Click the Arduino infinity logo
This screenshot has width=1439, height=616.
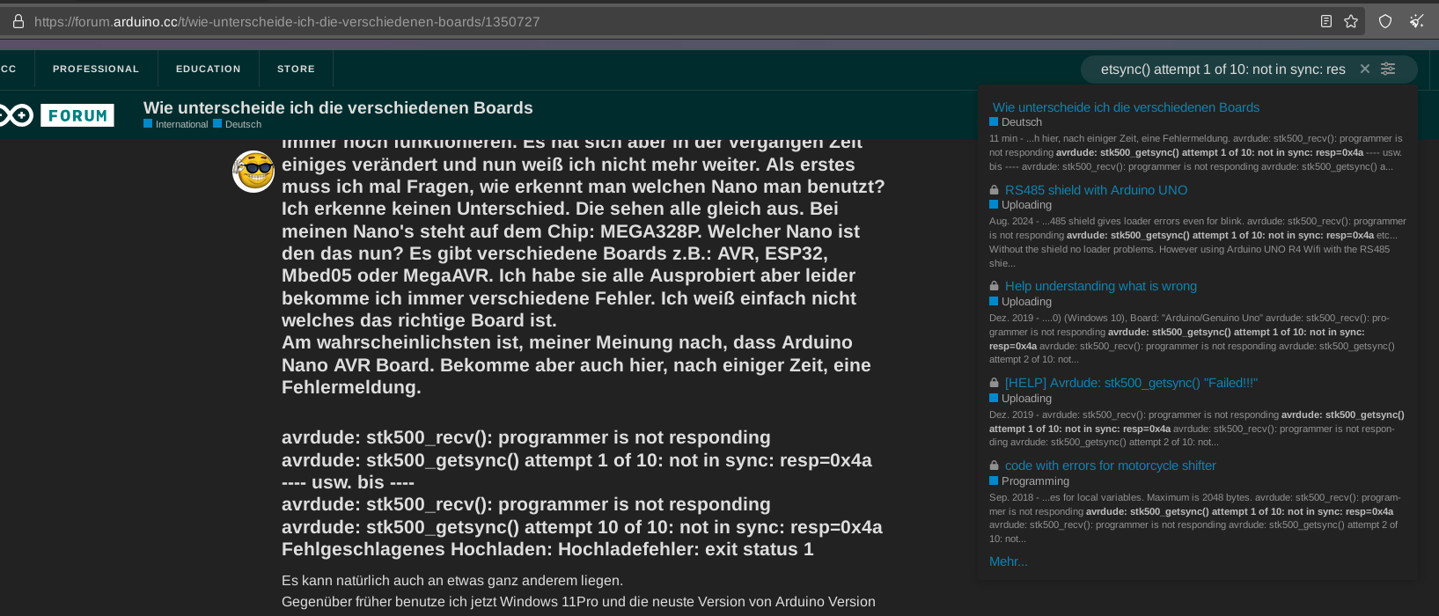tap(16, 115)
